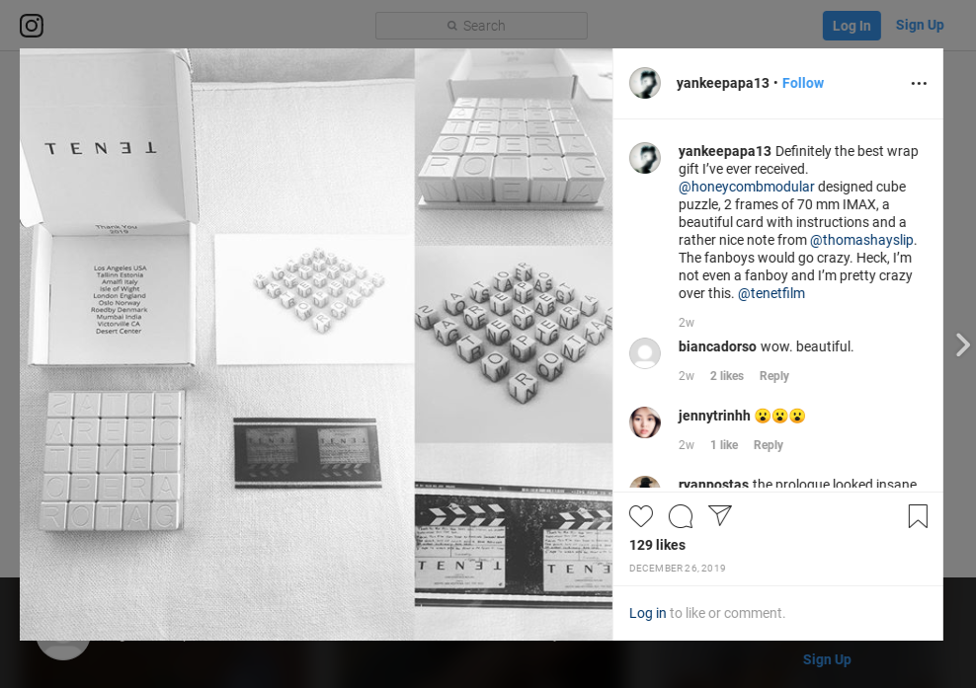The image size is (976, 688).
Task: Open biancadorso's default avatar
Action: 645,353
